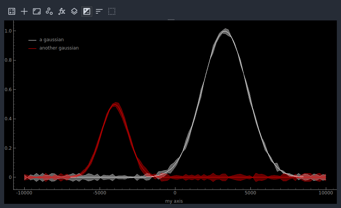
Task: Select the frame view region icon
Action: pos(37,11)
